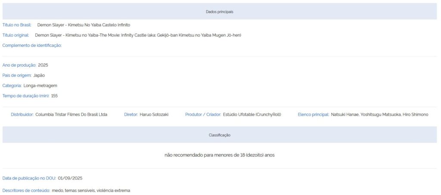Click the "Classificação" section header
The height and width of the screenshot is (195, 441).
click(x=219, y=135)
